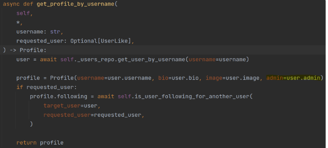This screenshot has width=328, height=148.
Task: Click the bio=user.bio argument
Action: (178, 78)
